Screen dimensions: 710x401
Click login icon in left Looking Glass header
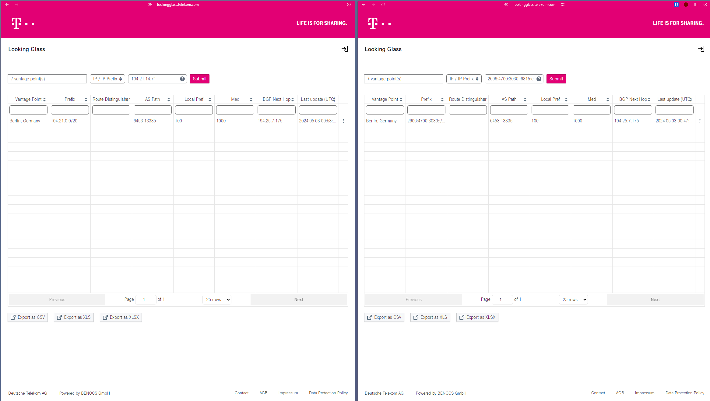point(345,49)
